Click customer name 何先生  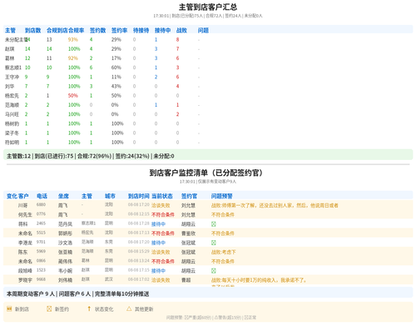(x=25, y=215)
